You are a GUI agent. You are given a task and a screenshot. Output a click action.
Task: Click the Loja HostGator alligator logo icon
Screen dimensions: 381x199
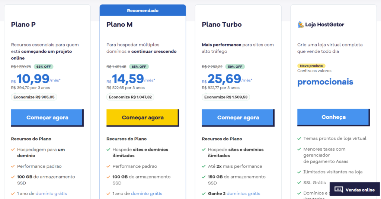pyautogui.click(x=301, y=25)
